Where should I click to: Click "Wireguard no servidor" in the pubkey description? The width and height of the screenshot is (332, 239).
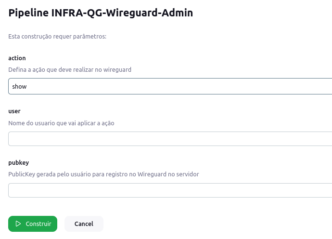[x=168, y=174]
